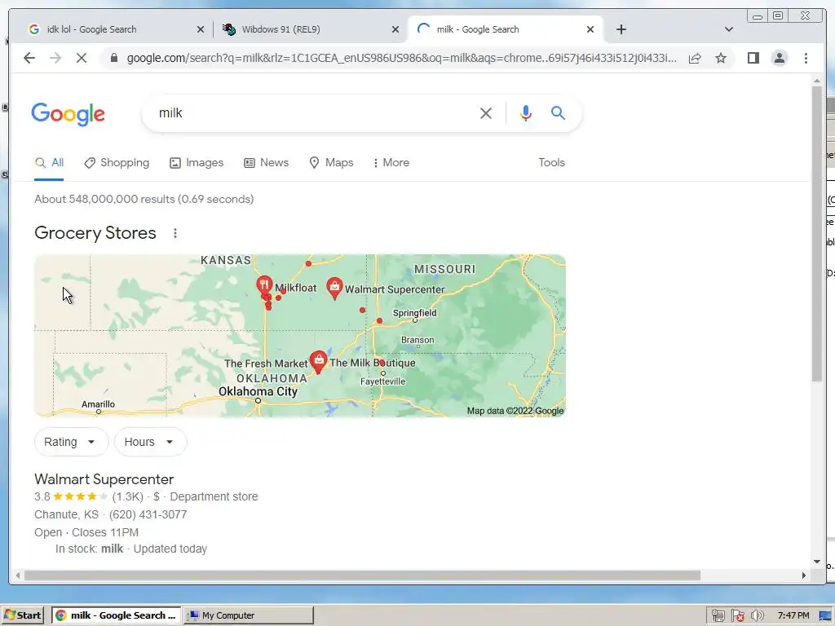Click the 3.8 star rating
This screenshot has height=626, width=835.
pos(71,496)
